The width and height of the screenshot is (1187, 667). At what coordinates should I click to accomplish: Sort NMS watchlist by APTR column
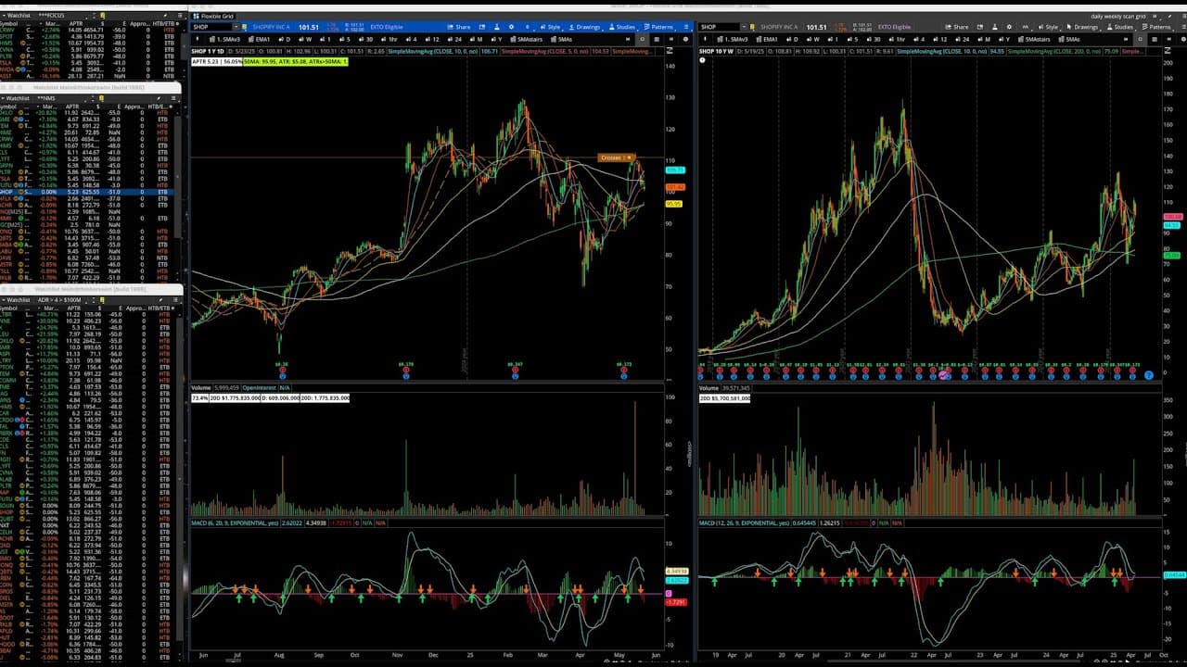pos(72,107)
